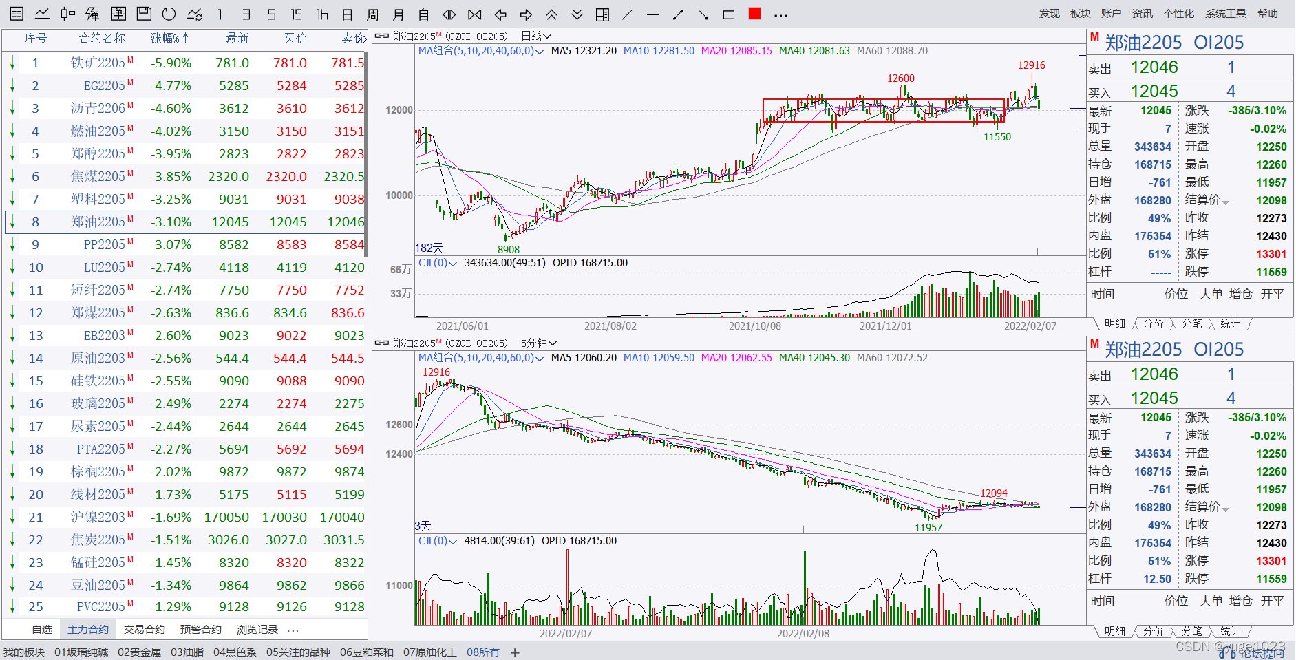Open the 日线 period dropdown
The height and width of the screenshot is (660, 1296).
[536, 36]
